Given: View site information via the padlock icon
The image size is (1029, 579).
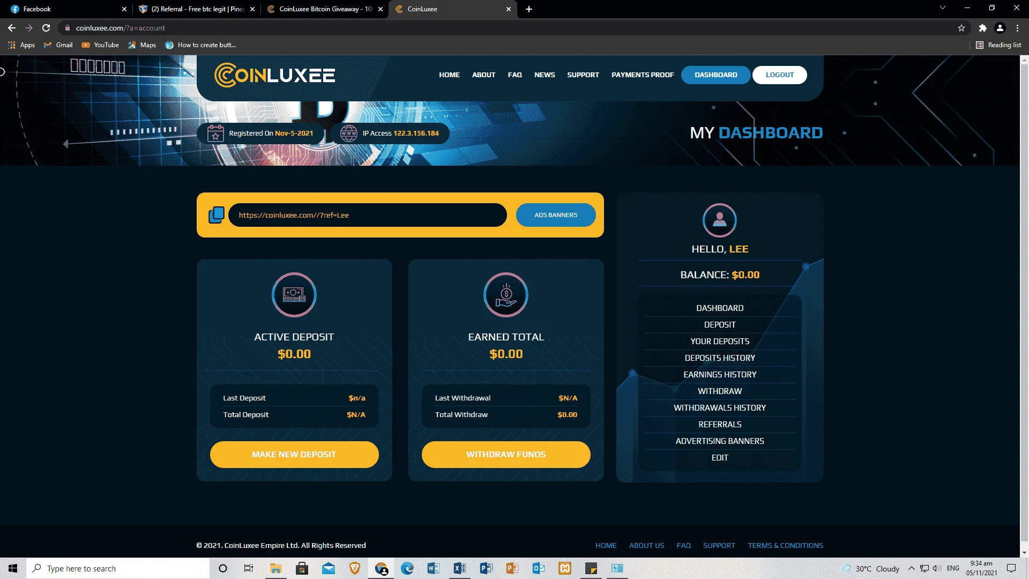Looking at the screenshot, I should [68, 28].
